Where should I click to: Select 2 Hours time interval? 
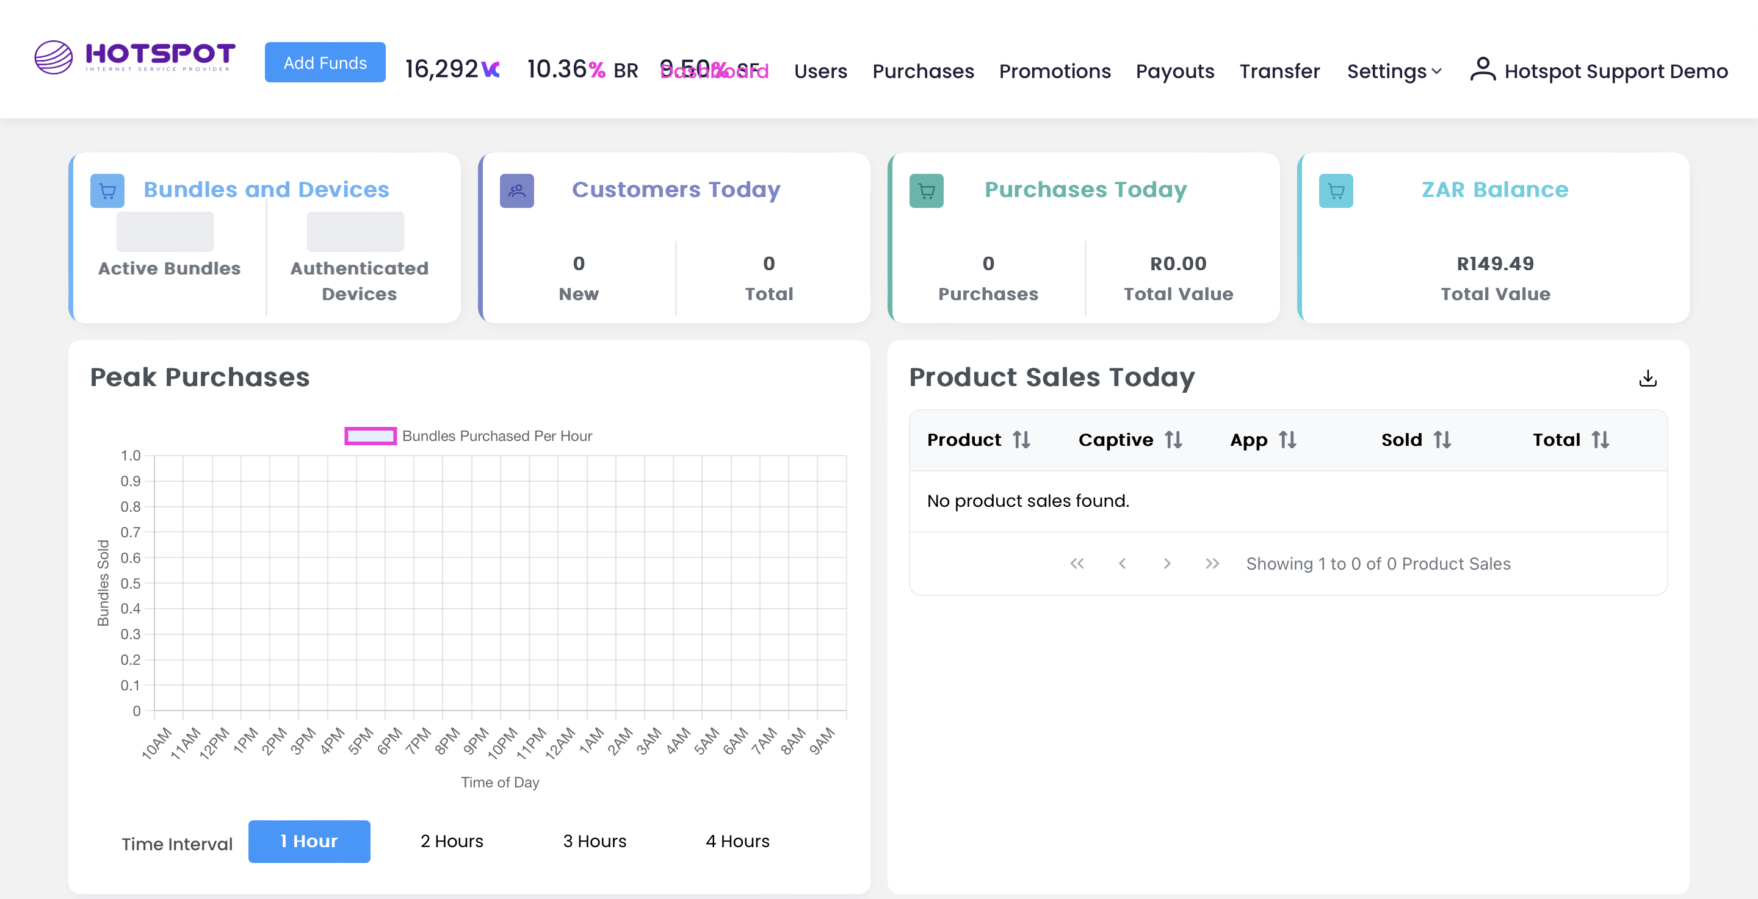click(452, 841)
